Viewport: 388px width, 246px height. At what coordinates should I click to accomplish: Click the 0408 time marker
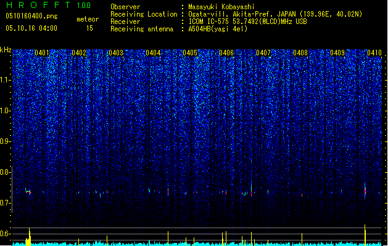pos(300,53)
